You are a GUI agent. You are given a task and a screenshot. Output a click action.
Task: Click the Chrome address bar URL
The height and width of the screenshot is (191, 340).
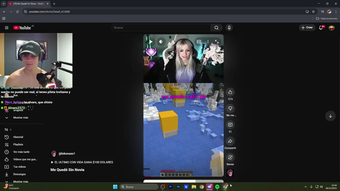coord(49,12)
